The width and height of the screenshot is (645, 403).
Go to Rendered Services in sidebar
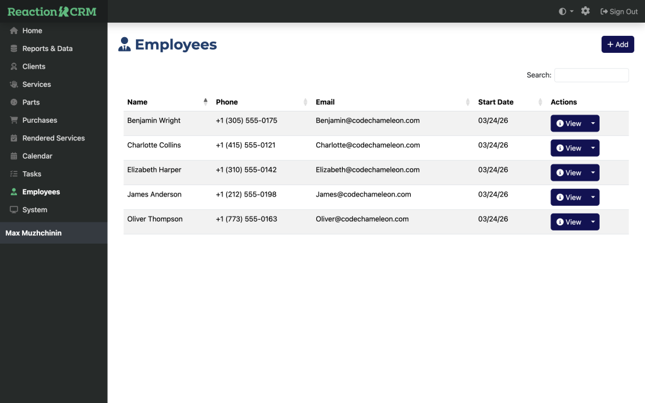coord(53,139)
